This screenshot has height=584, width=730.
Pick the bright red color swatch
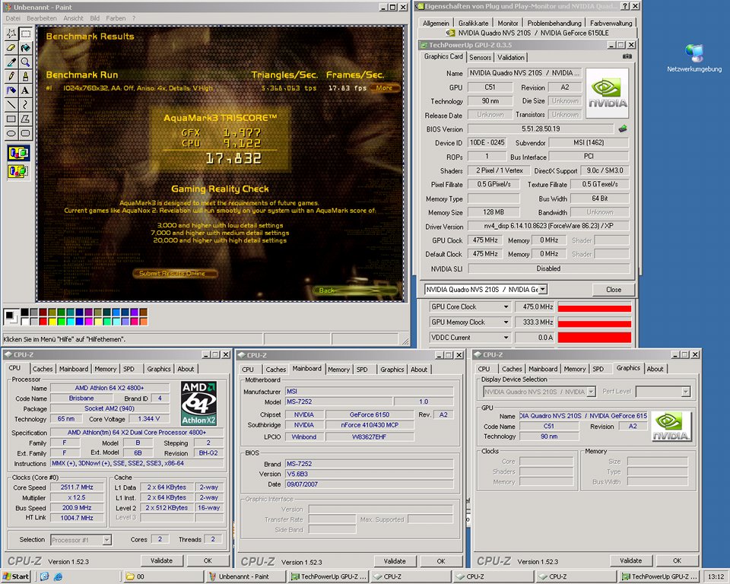tap(43, 322)
